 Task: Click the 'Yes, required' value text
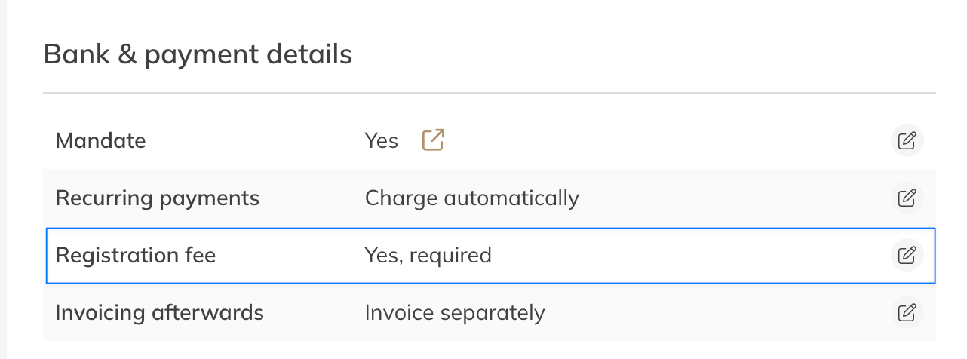(x=428, y=255)
